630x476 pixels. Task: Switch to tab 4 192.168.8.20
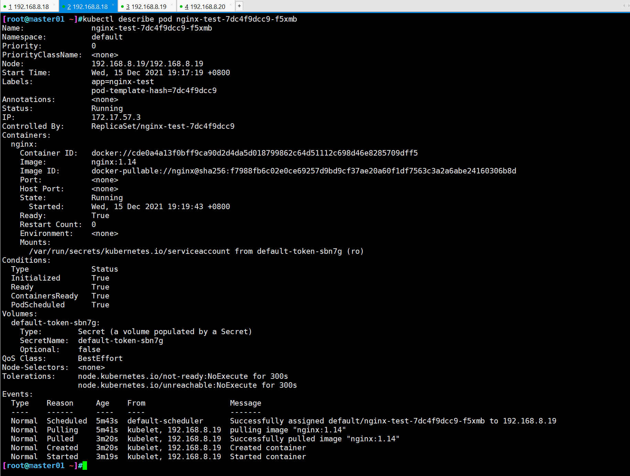tap(205, 7)
